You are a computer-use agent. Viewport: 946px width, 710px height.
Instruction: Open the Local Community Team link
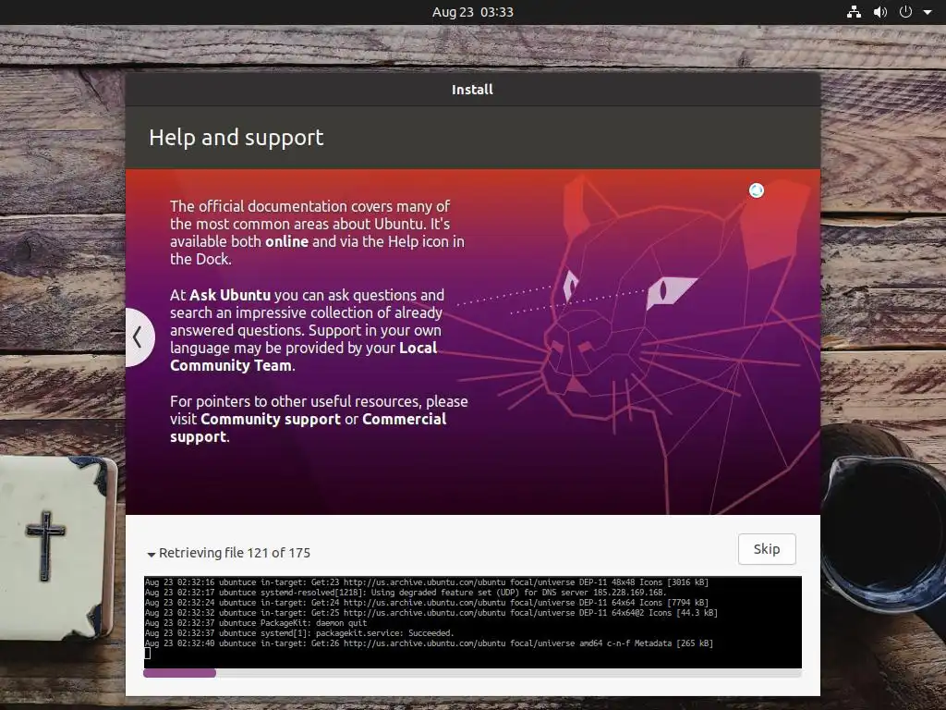pos(303,357)
